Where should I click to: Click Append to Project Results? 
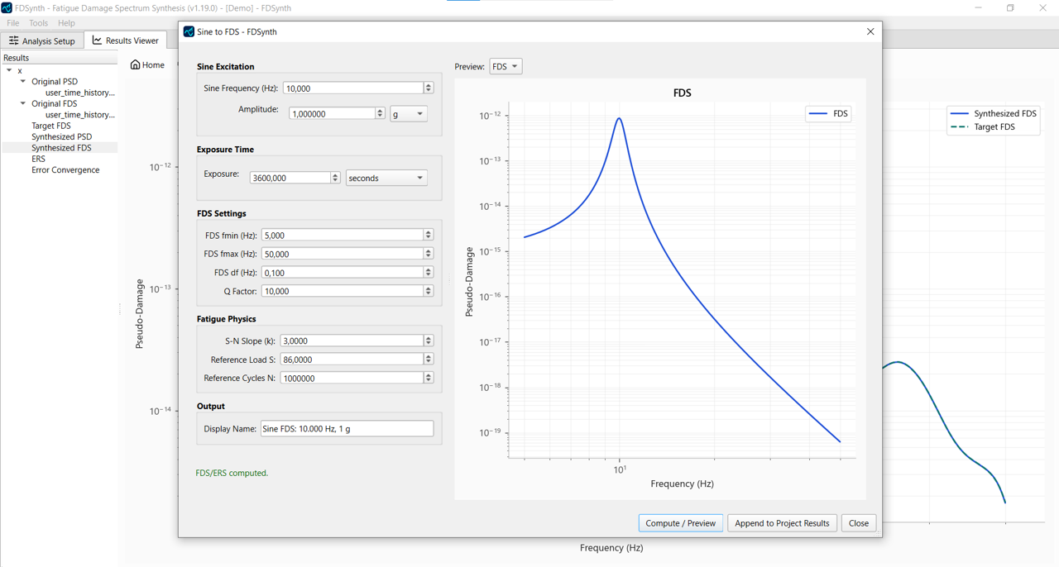[781, 522]
